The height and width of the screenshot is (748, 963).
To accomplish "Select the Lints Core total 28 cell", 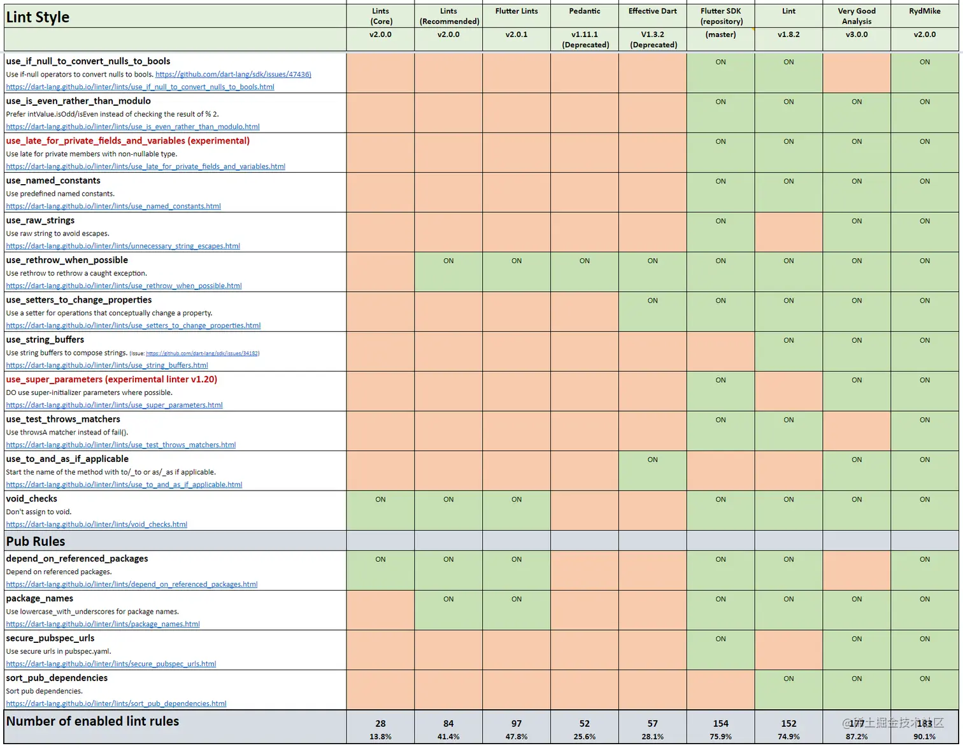I will coord(381,724).
